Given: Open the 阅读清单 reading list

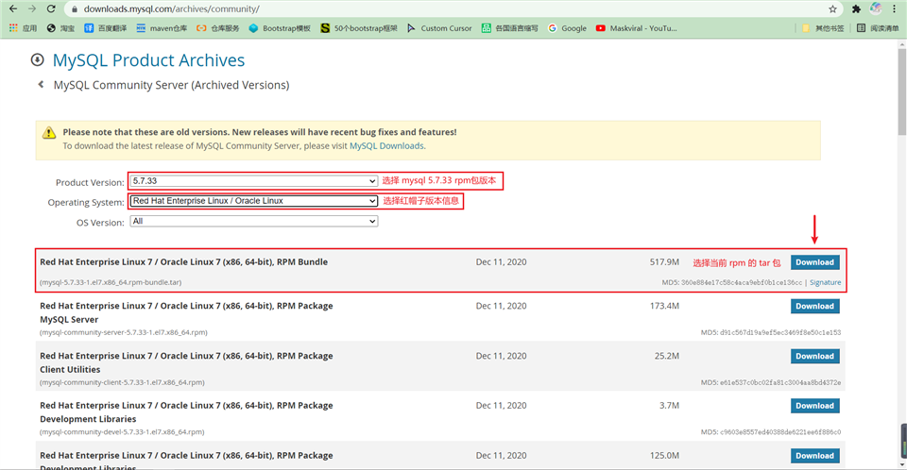Looking at the screenshot, I should (878, 28).
